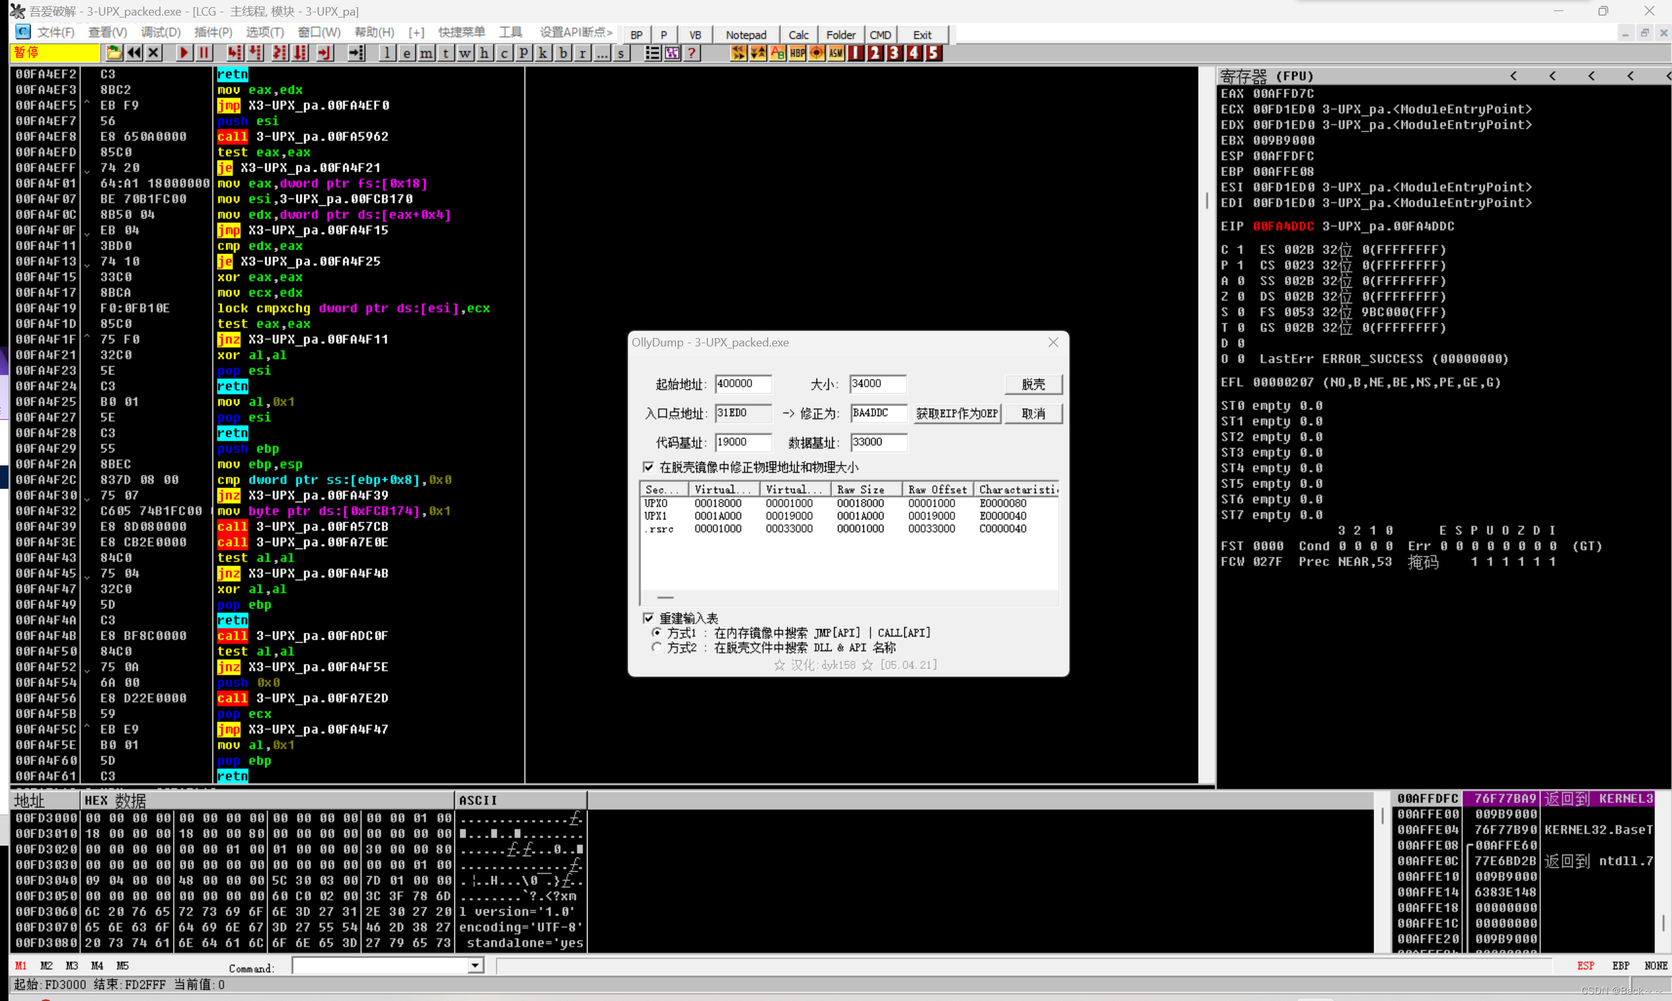
Task: Select method 2 search DLL & API names
Action: pos(657,647)
